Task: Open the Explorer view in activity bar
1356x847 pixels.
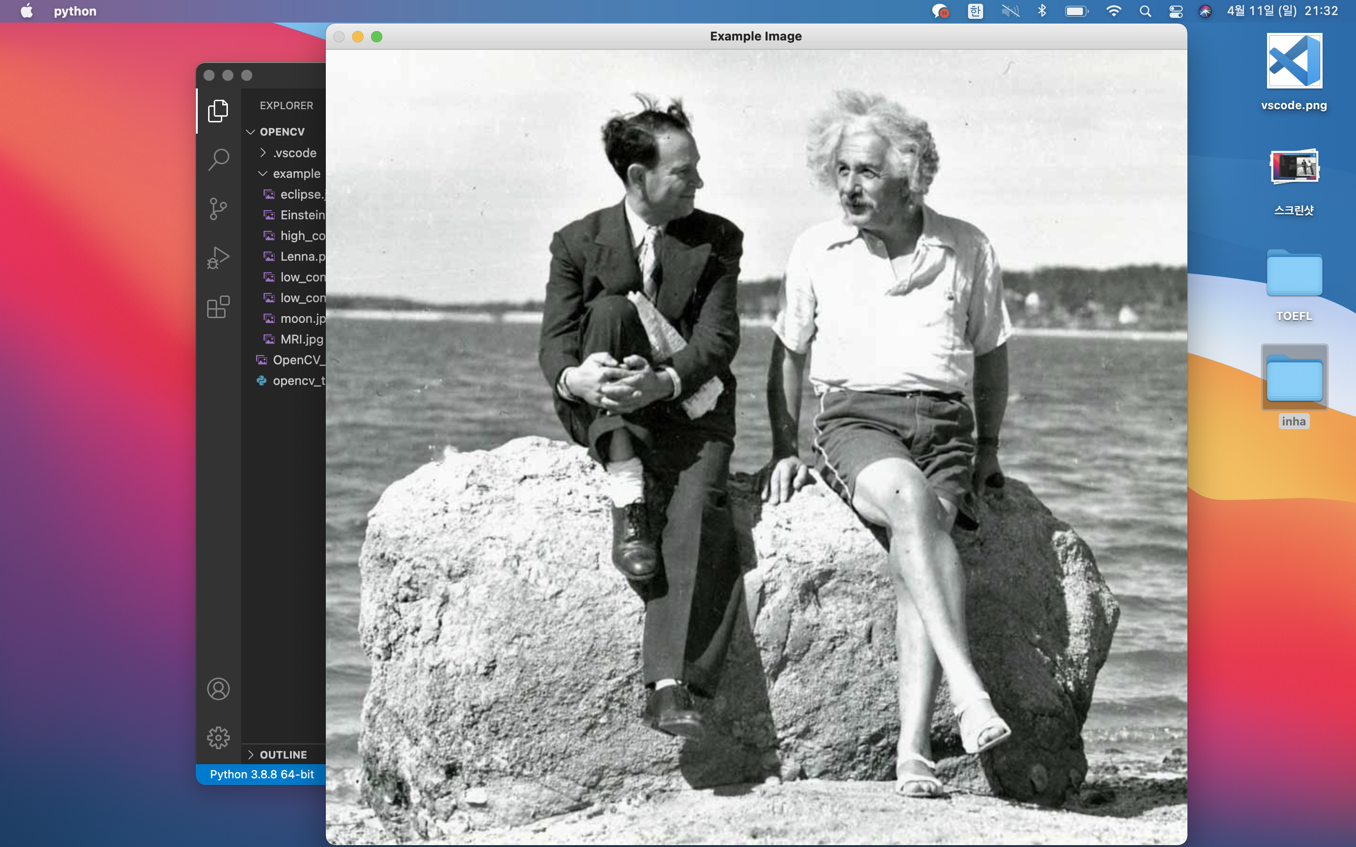Action: coord(218,111)
